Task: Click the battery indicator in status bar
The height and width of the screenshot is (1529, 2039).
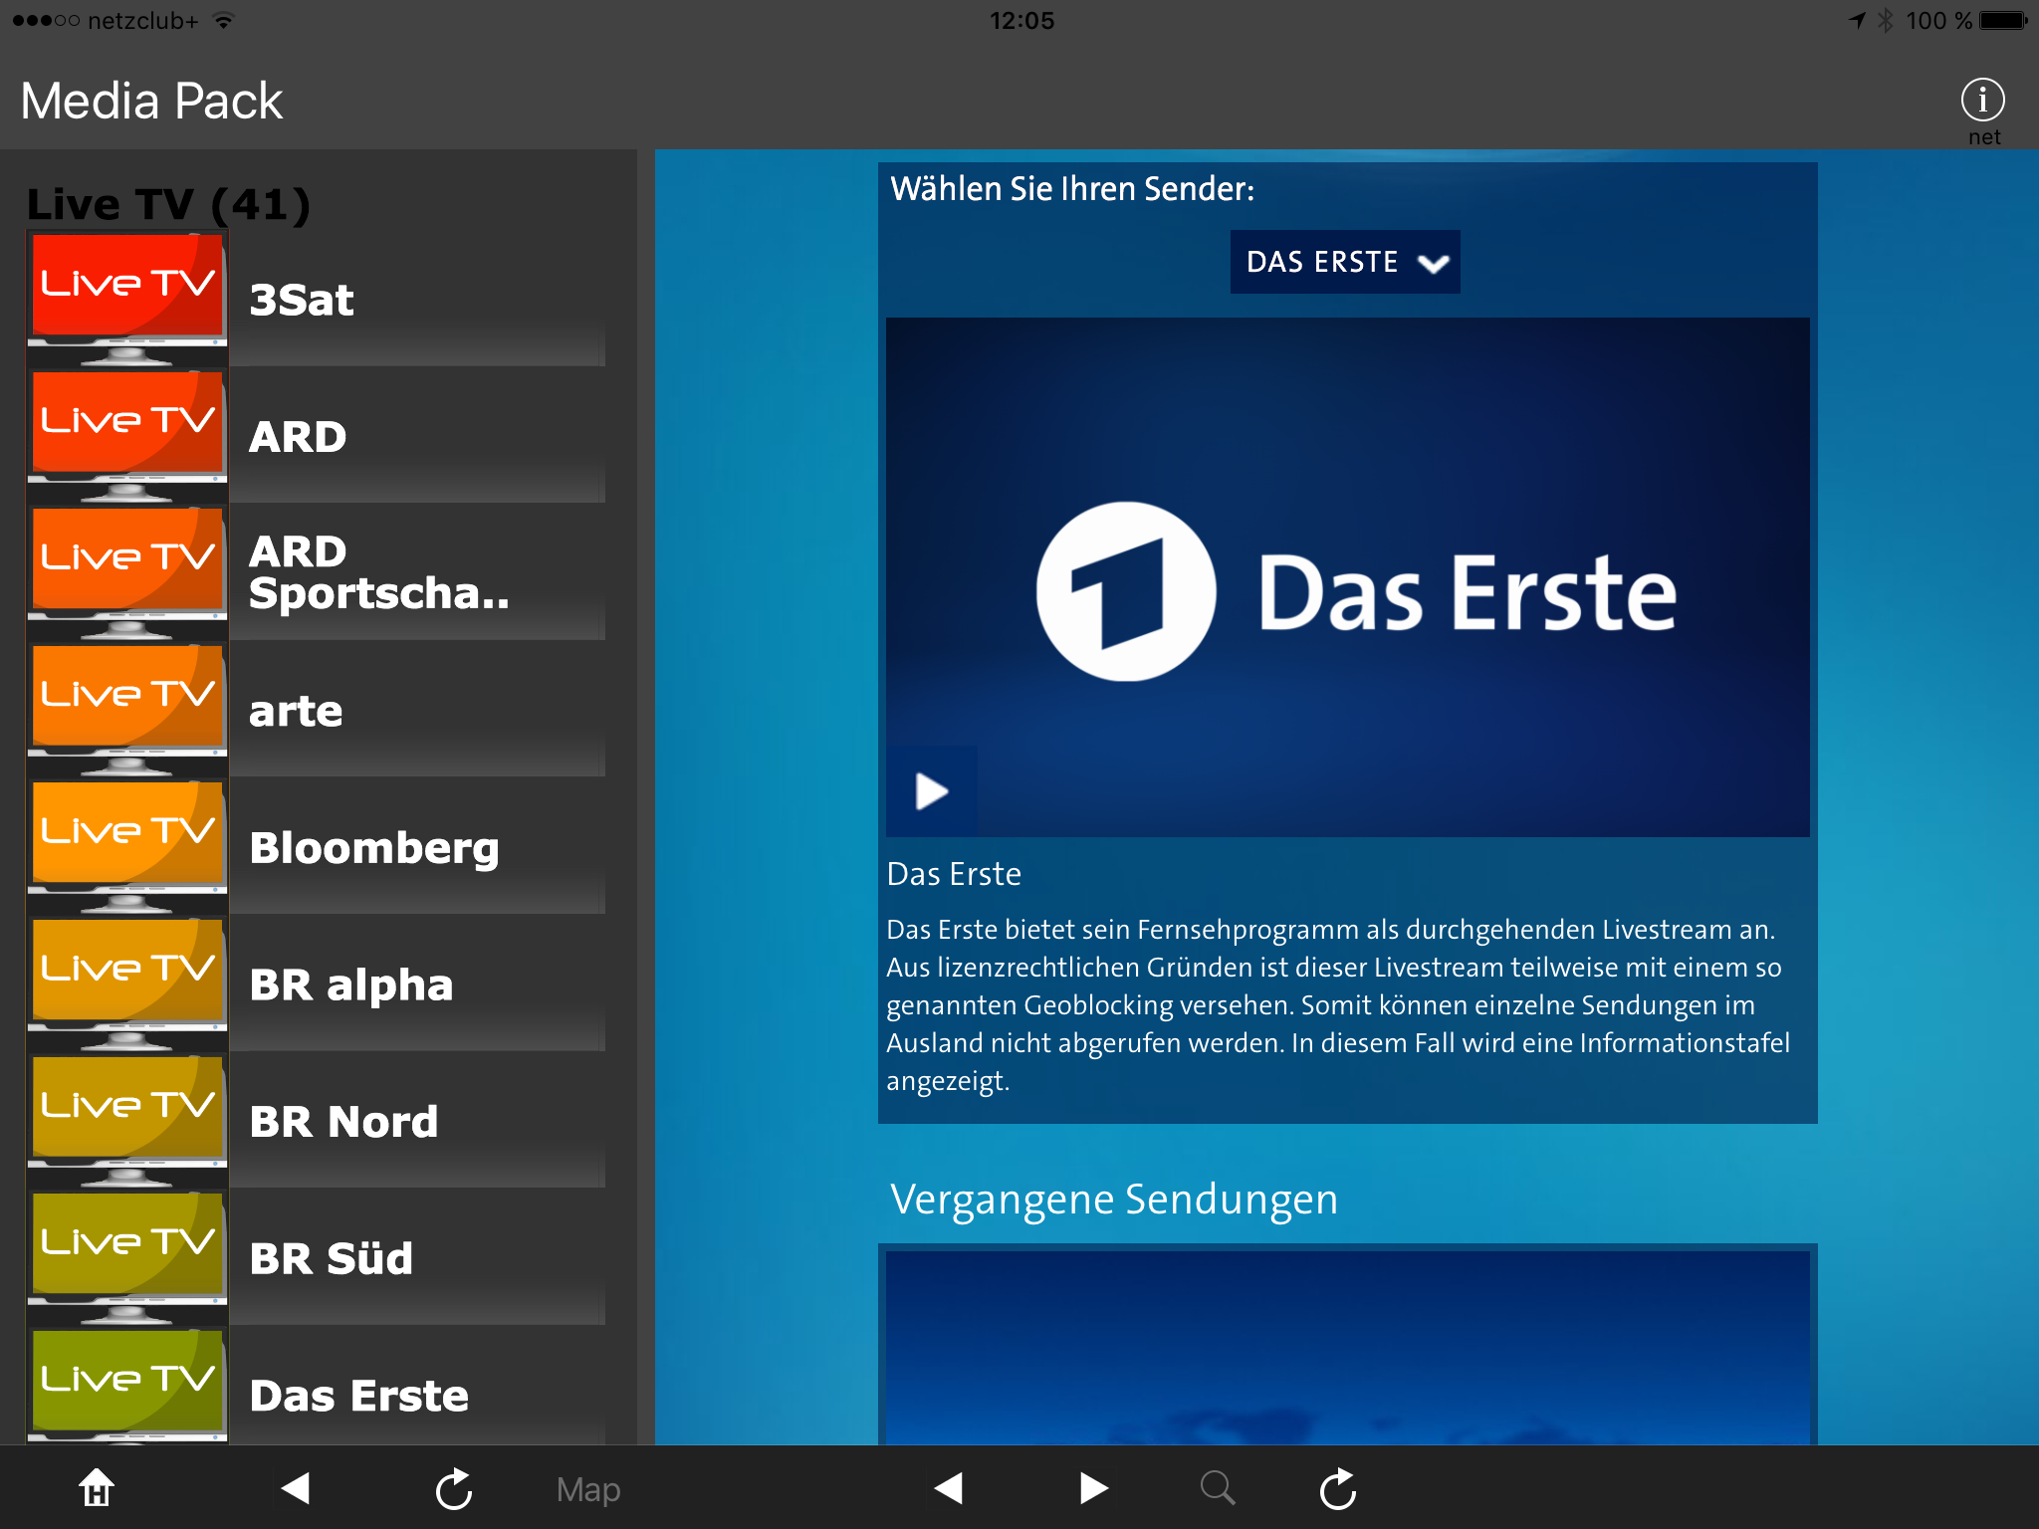Action: (2003, 21)
